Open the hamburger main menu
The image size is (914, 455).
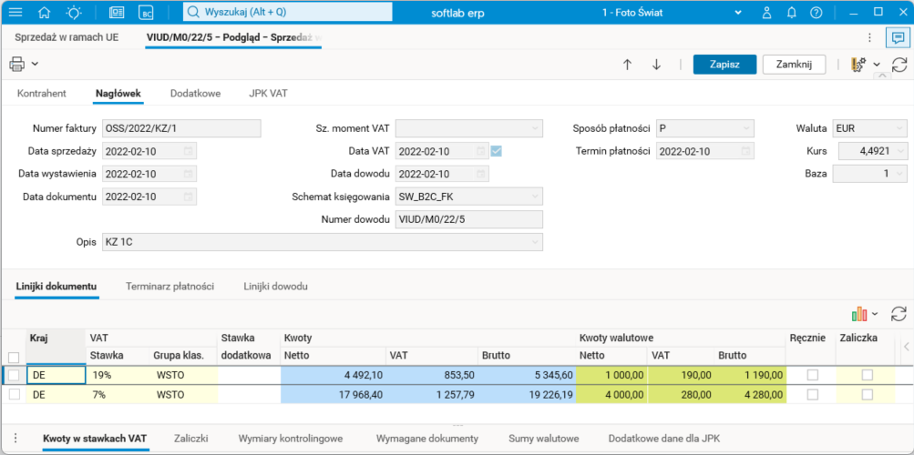[x=15, y=12]
